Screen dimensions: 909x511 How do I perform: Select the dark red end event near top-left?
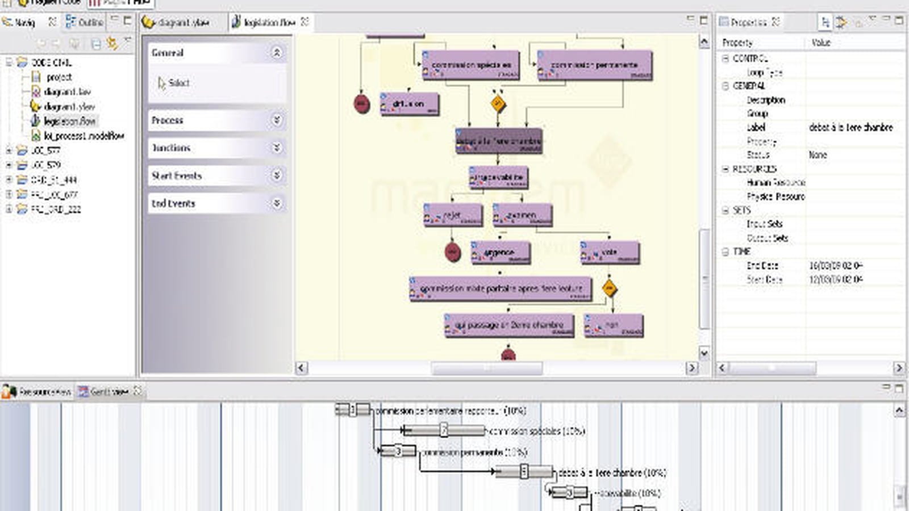point(361,104)
